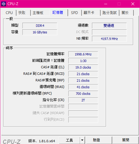Viewport: 140px width, 144px height.
Task: Close the CPU-Z window with X
Action: (x=133, y=4)
